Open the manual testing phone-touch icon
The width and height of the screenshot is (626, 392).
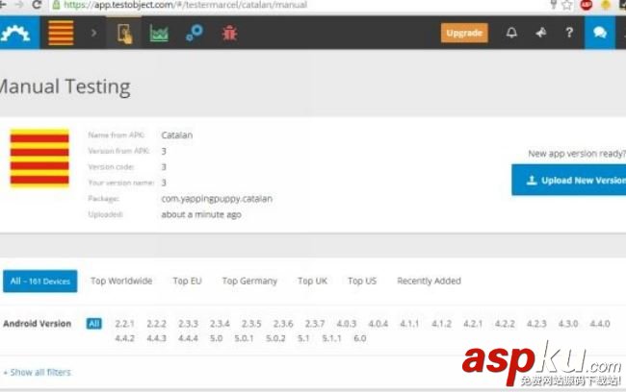[x=124, y=34]
